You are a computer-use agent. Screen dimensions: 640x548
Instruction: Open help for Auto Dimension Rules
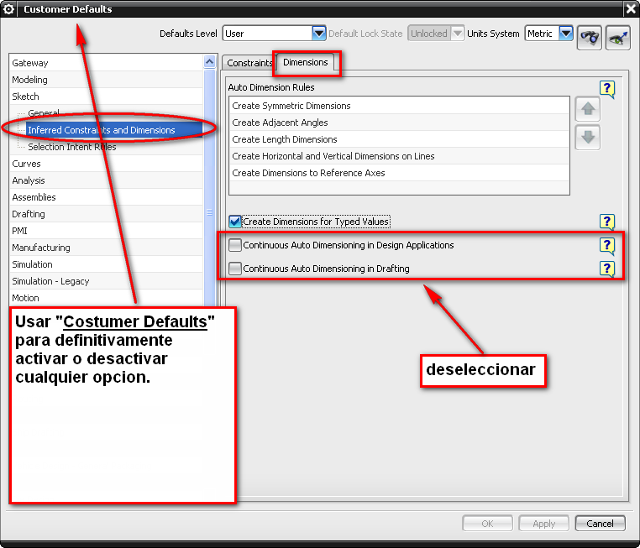click(608, 89)
